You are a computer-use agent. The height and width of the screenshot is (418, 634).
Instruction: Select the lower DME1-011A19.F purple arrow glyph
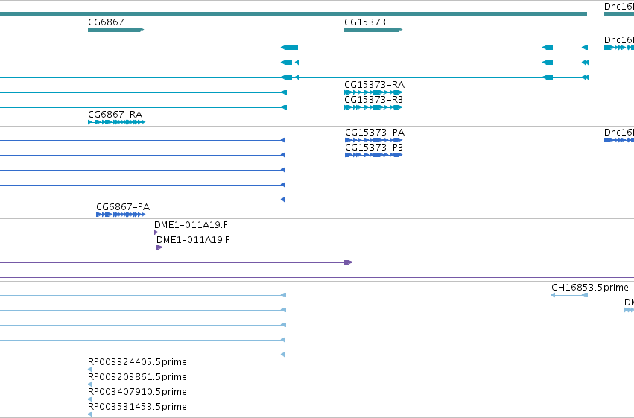[x=159, y=247]
